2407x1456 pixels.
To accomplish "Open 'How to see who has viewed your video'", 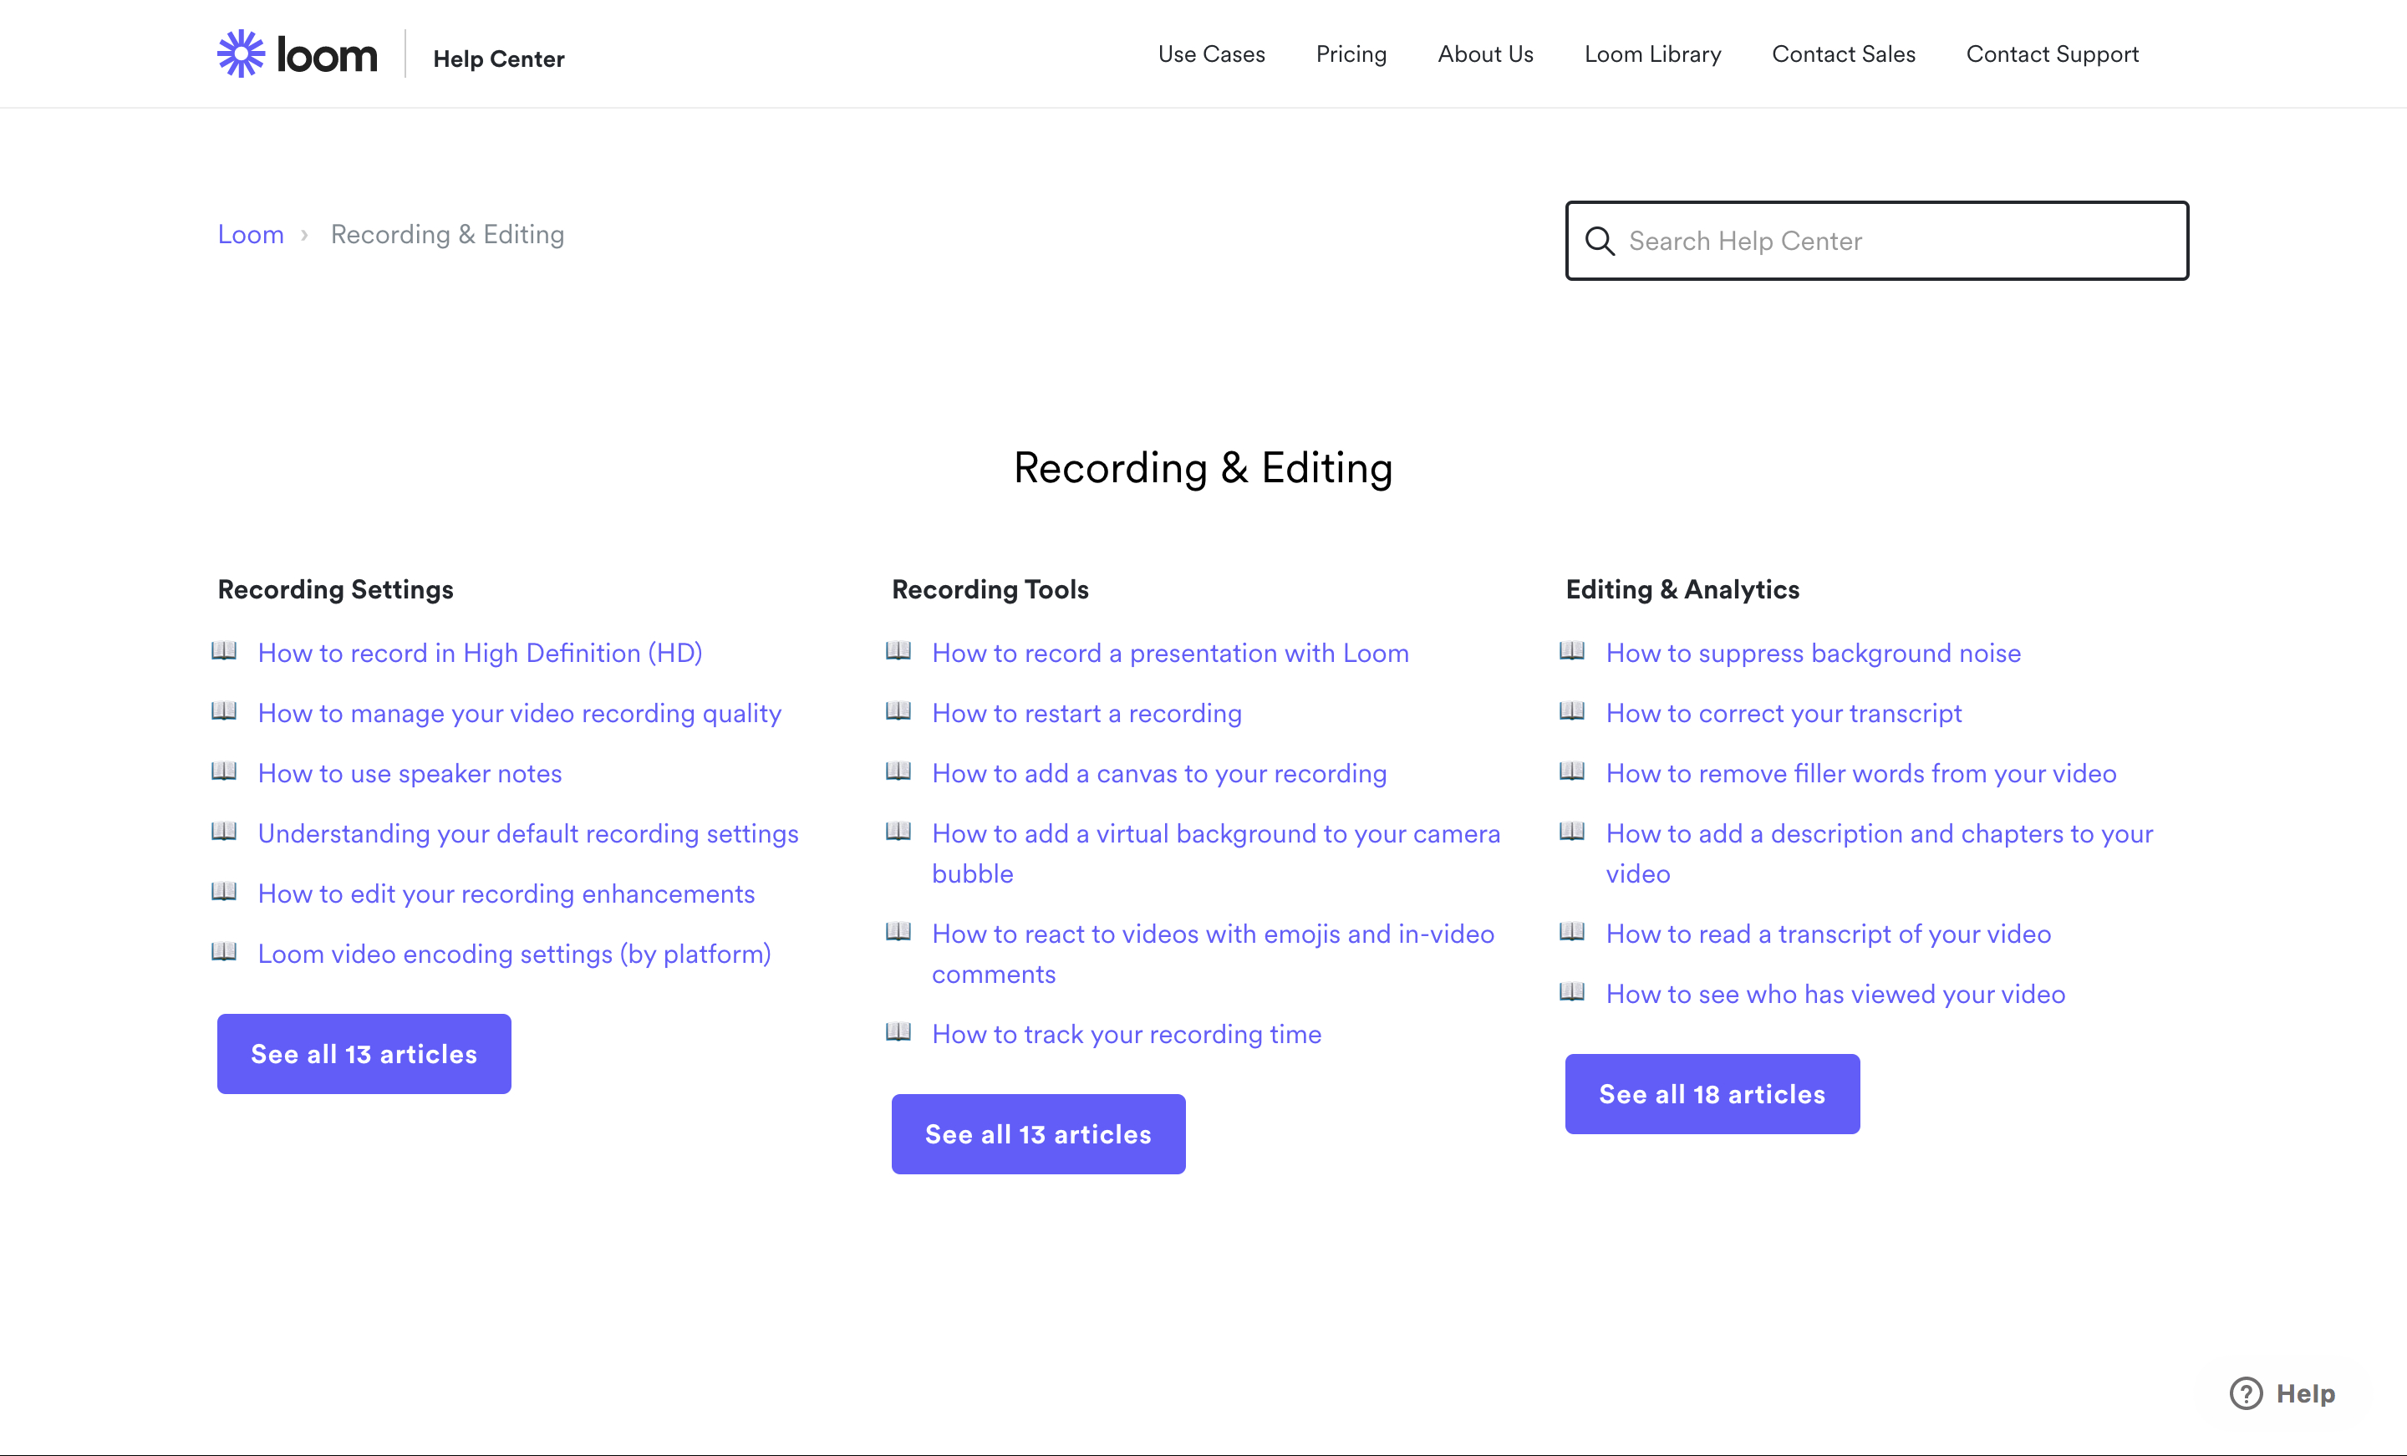I will click(1835, 994).
